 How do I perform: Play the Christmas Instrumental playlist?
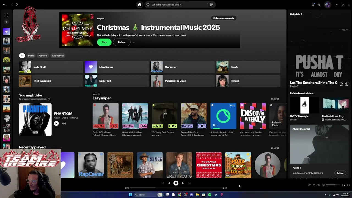point(104,42)
